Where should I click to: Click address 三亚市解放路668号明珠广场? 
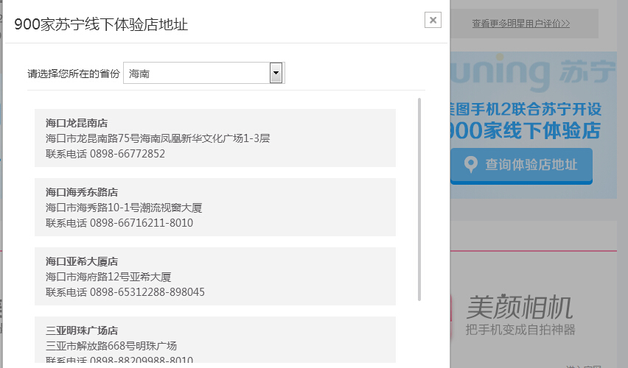111,346
